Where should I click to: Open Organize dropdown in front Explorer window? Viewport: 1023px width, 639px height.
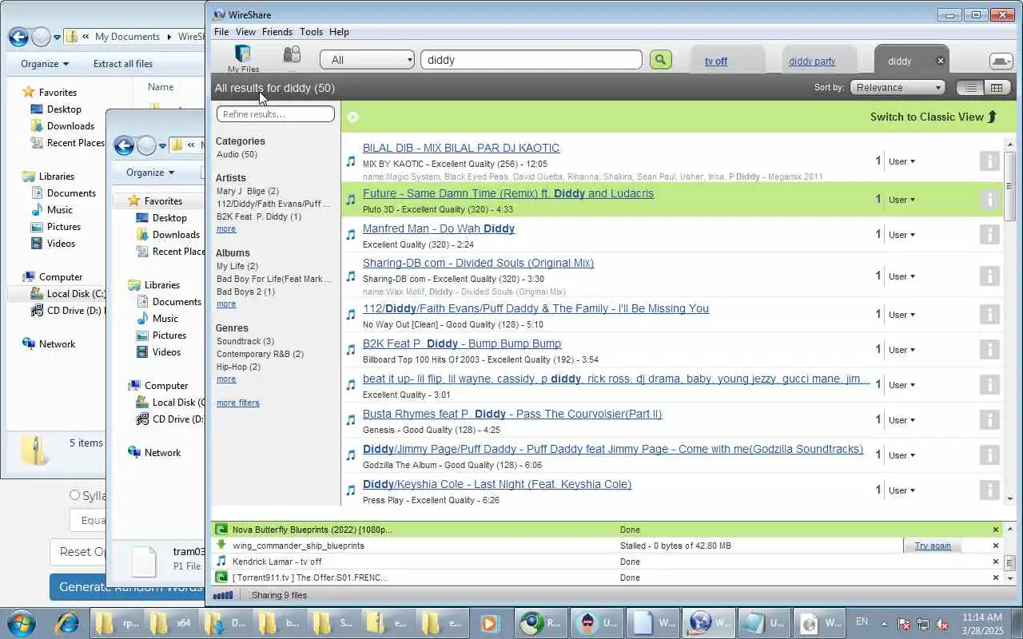point(150,173)
